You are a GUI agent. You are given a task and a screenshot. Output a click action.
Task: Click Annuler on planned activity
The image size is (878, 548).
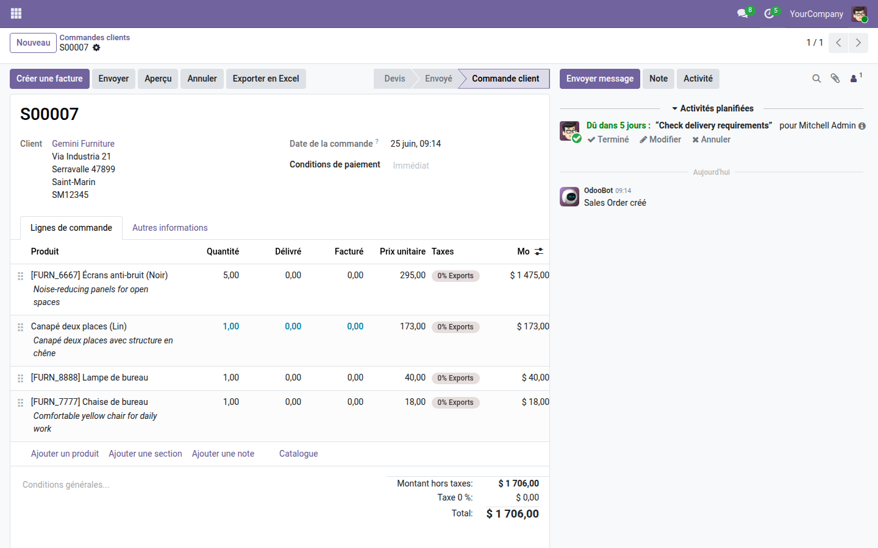coord(711,139)
